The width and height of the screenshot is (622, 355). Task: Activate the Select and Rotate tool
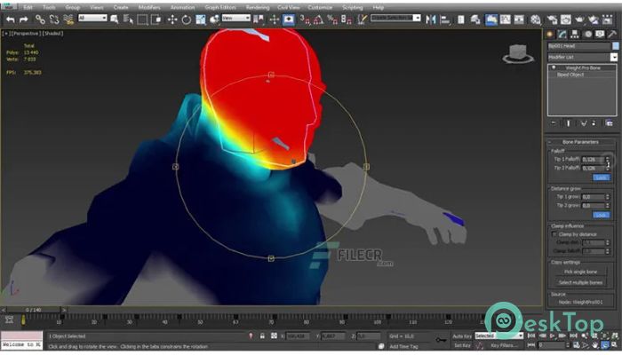pyautogui.click(x=186, y=19)
